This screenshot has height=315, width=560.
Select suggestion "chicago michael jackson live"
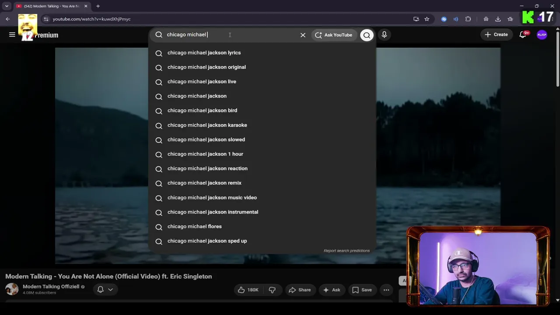(262, 81)
